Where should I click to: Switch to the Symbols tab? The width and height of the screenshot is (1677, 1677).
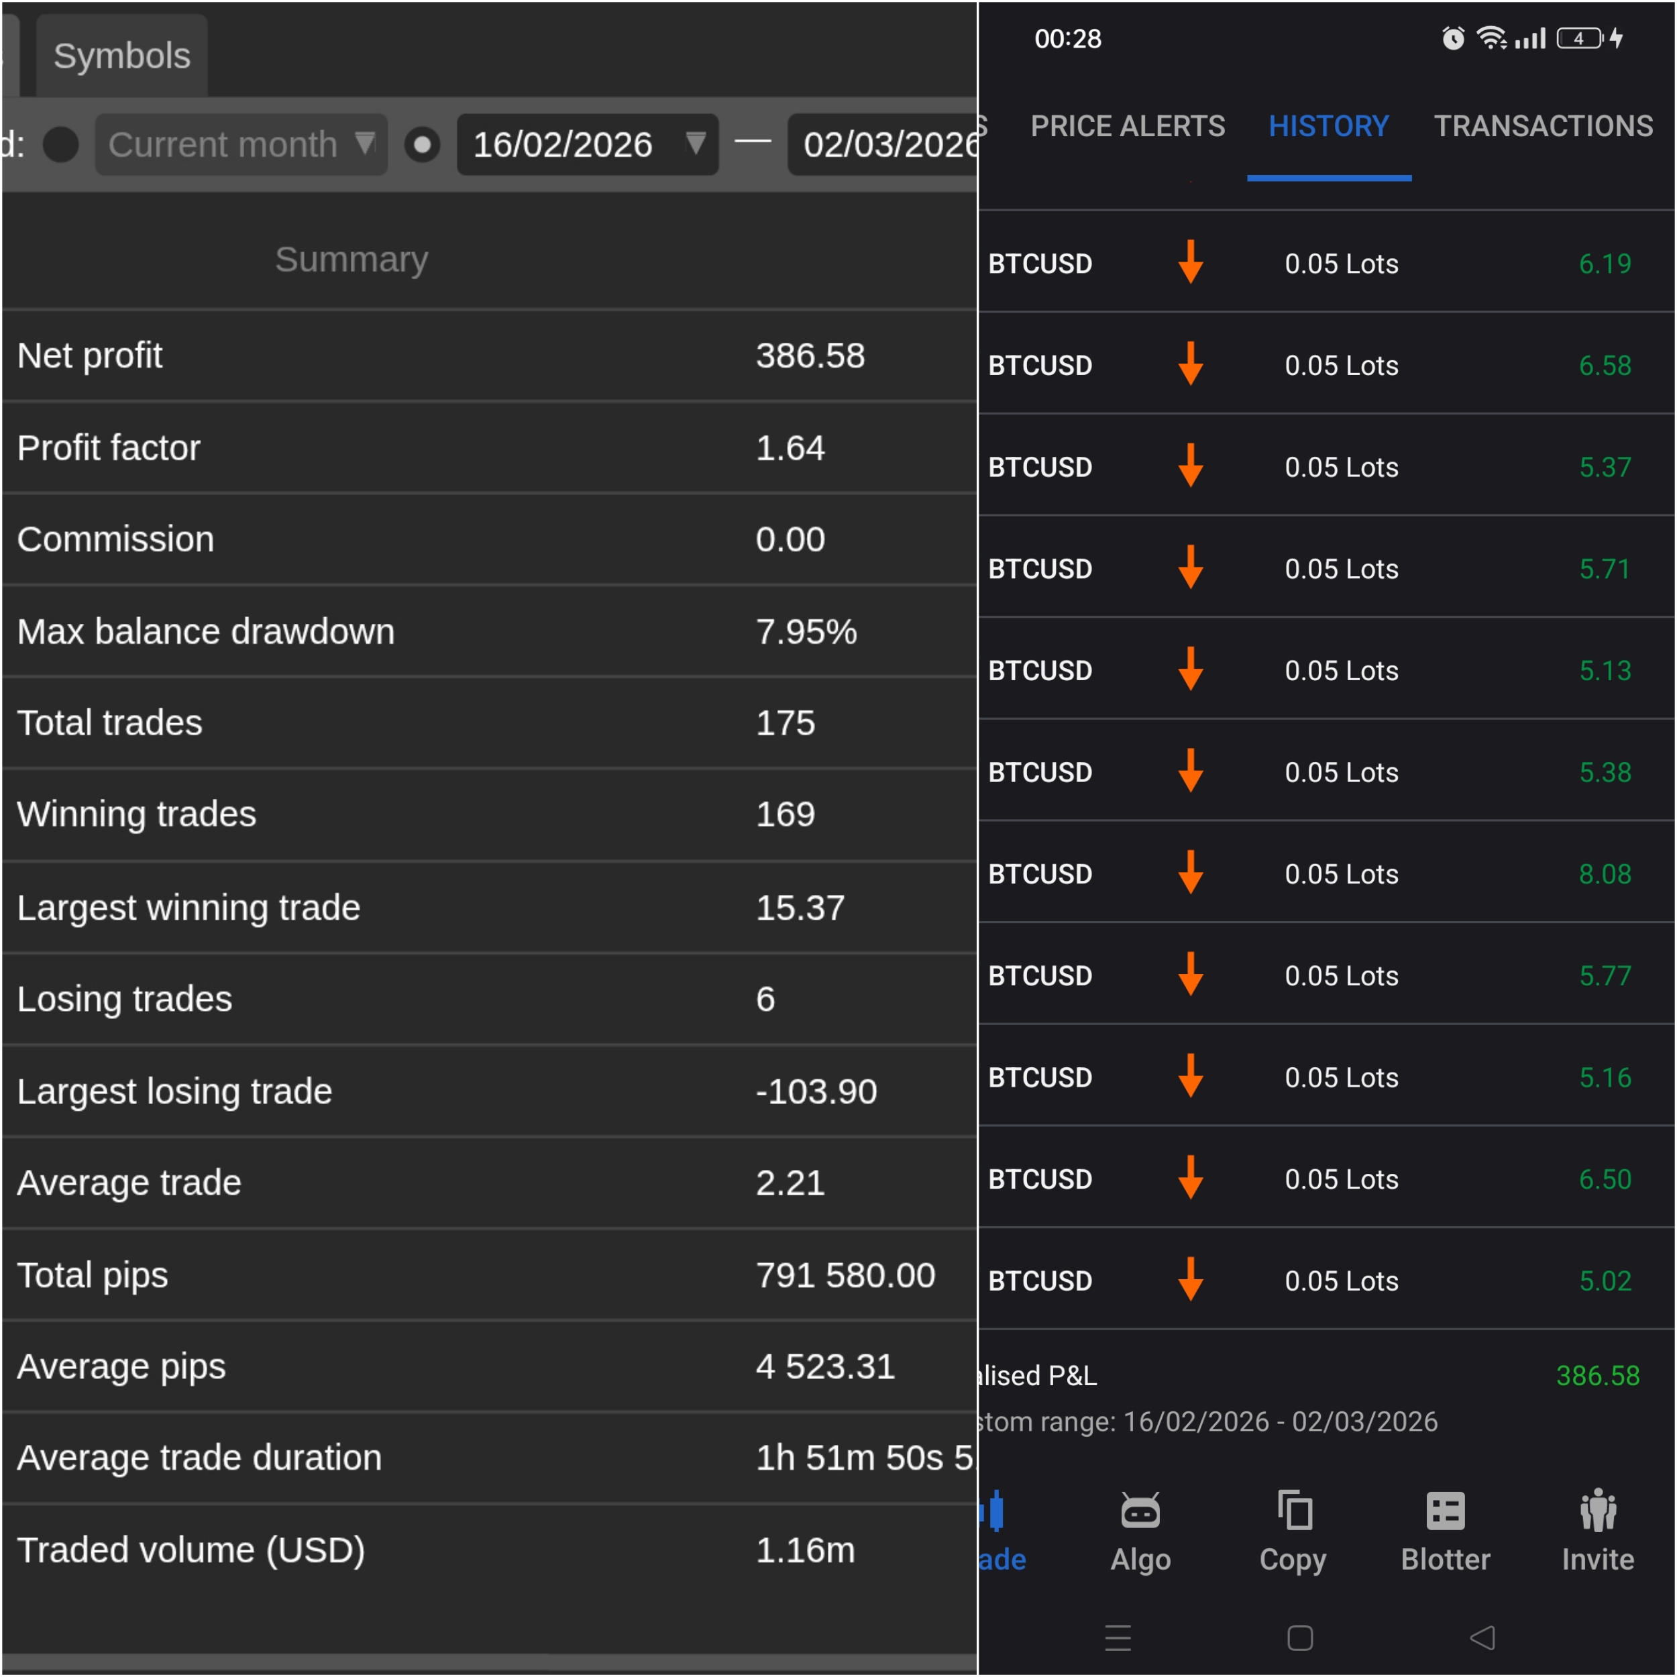click(x=121, y=56)
